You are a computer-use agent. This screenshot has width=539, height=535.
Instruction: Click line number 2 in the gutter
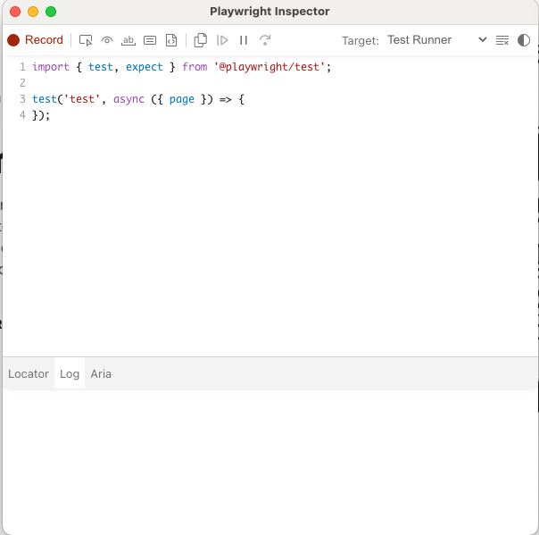[x=22, y=83]
